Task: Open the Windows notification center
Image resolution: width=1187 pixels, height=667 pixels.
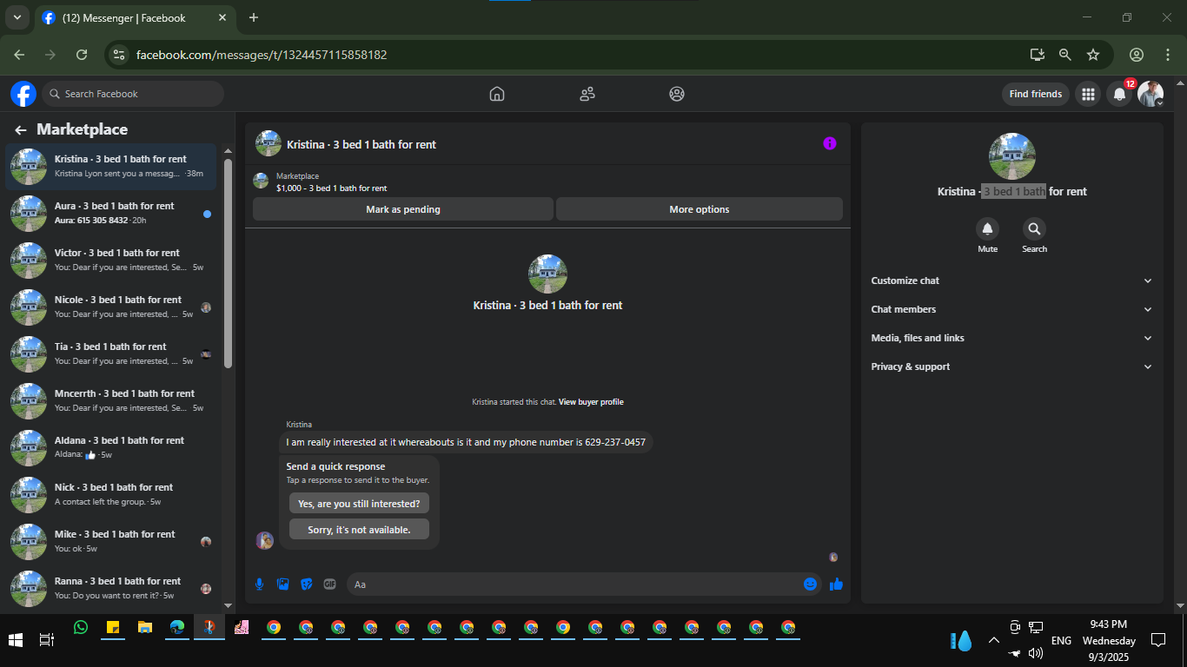Action: click(1158, 640)
